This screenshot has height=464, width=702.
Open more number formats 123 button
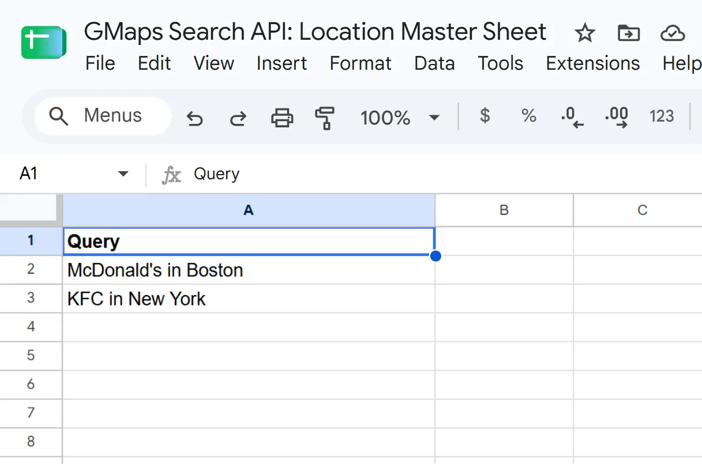pos(662,116)
